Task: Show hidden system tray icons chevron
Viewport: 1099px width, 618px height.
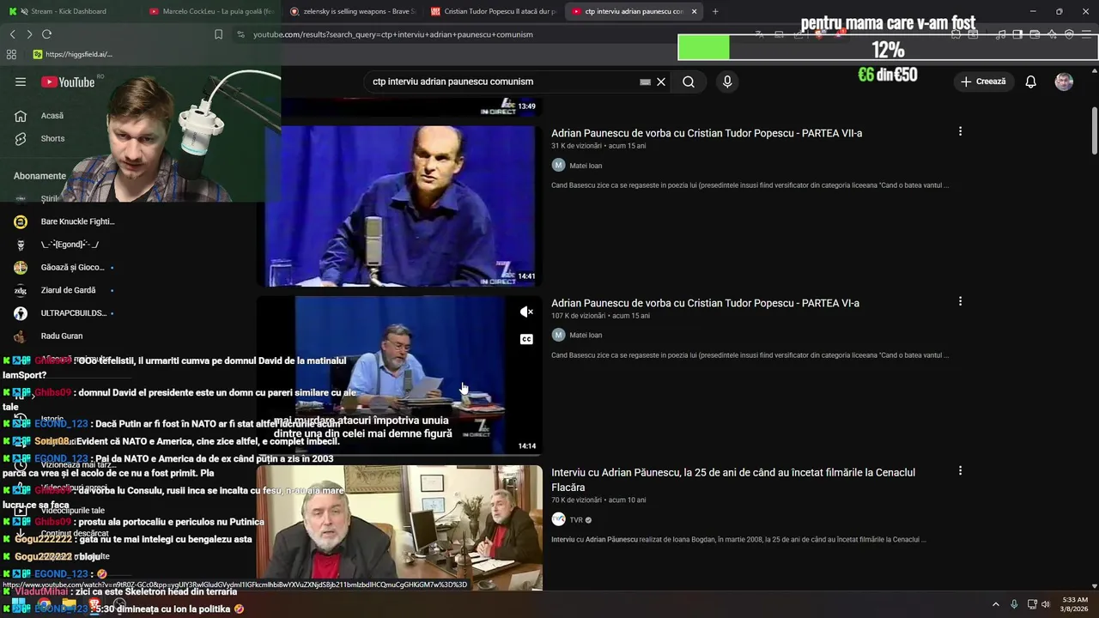Action: pyautogui.click(x=996, y=604)
